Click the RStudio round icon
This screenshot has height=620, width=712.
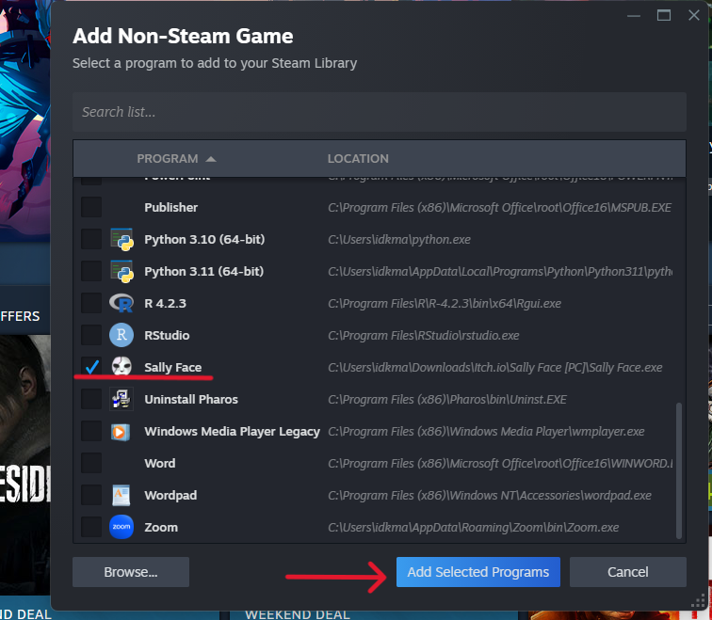click(121, 335)
